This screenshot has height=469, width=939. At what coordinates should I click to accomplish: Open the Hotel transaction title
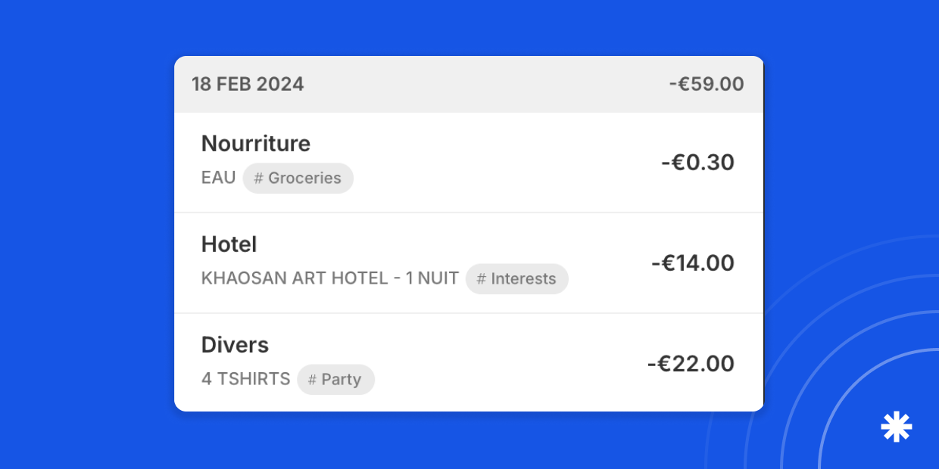point(229,244)
